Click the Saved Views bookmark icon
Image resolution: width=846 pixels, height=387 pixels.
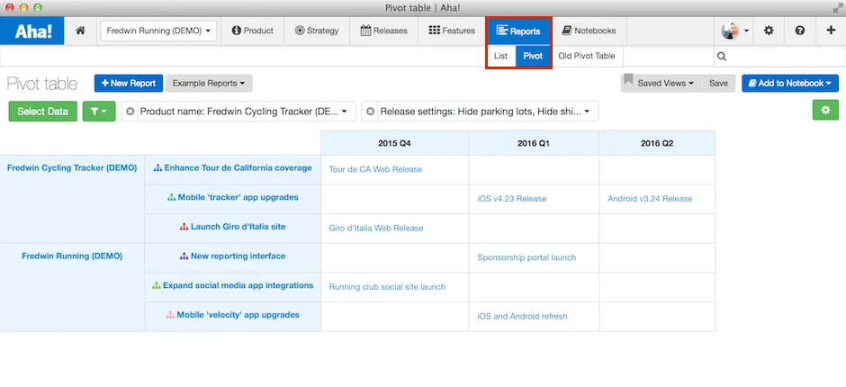click(628, 80)
